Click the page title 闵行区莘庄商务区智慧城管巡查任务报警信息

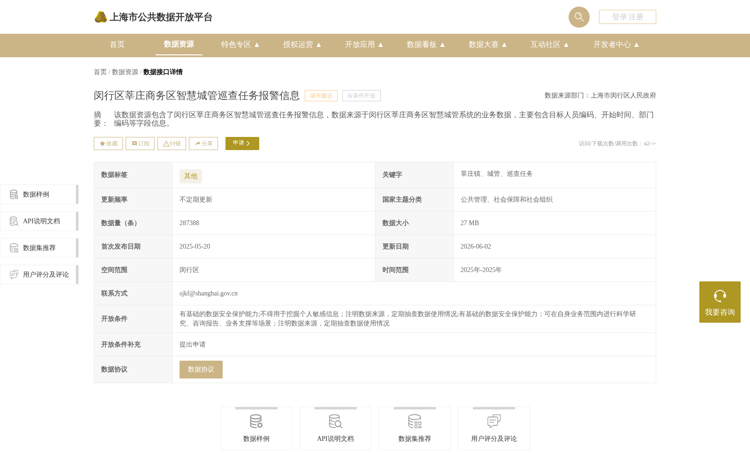[197, 96]
